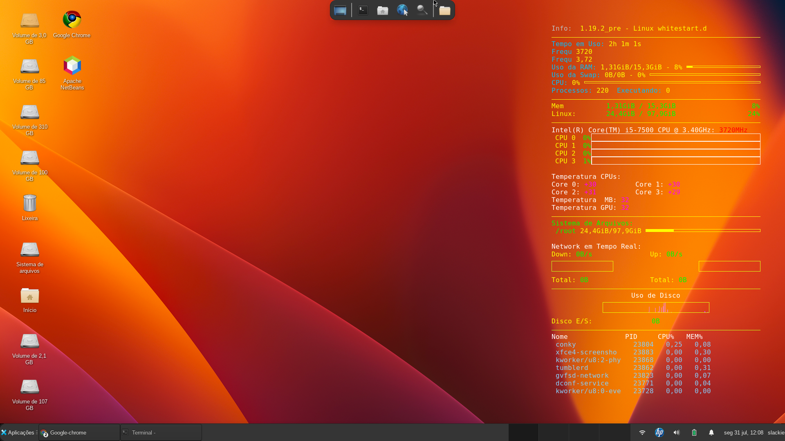Image resolution: width=785 pixels, height=441 pixels.
Task: Switch to the Terminal taskbar window
Action: (161, 432)
